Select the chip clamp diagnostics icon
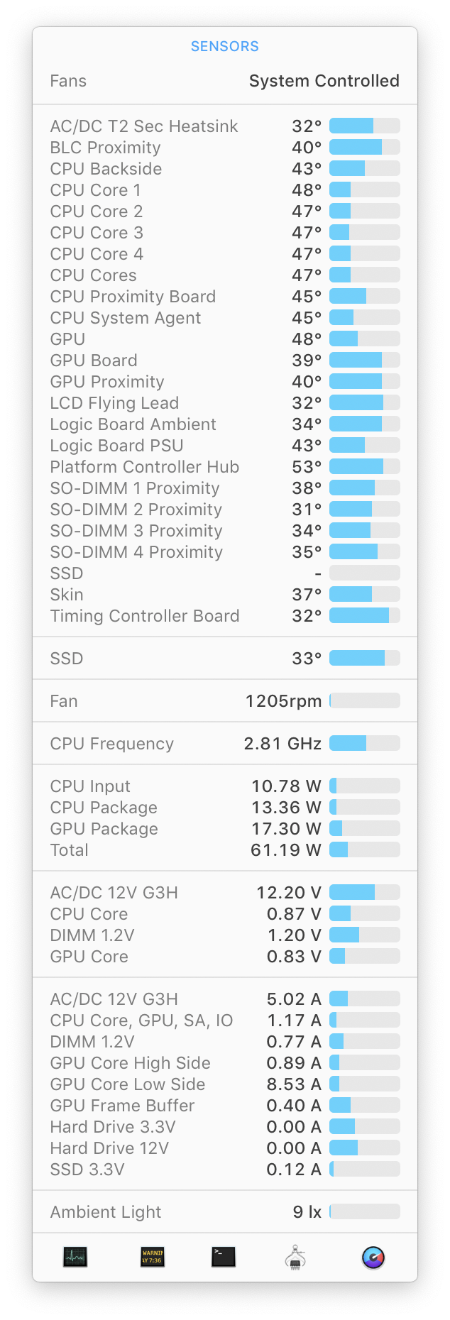The image size is (450, 1320). tap(297, 1257)
